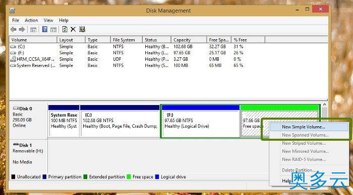Click the Refresh toolbar icon
The image size is (353, 195).
coord(65,29)
